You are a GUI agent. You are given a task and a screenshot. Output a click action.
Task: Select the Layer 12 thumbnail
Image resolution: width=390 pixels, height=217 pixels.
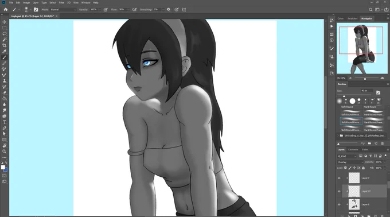[354, 191]
